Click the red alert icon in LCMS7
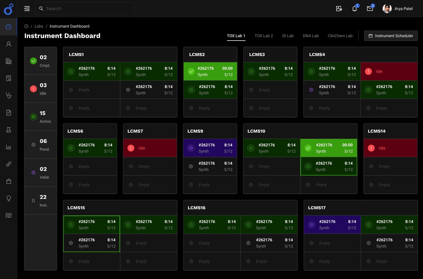The image size is (423, 279). (x=131, y=148)
